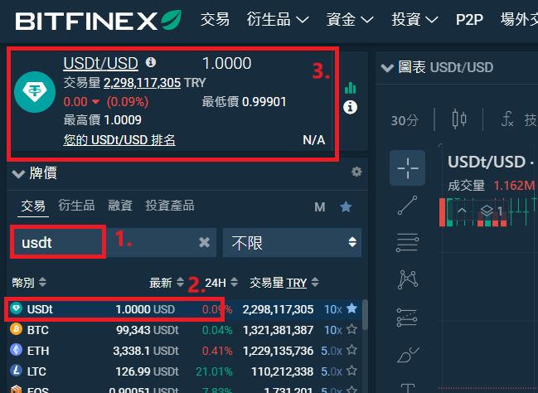Image resolution: width=538 pixels, height=393 pixels.
Task: Open the 資金 dropdown menu
Action: (x=350, y=20)
